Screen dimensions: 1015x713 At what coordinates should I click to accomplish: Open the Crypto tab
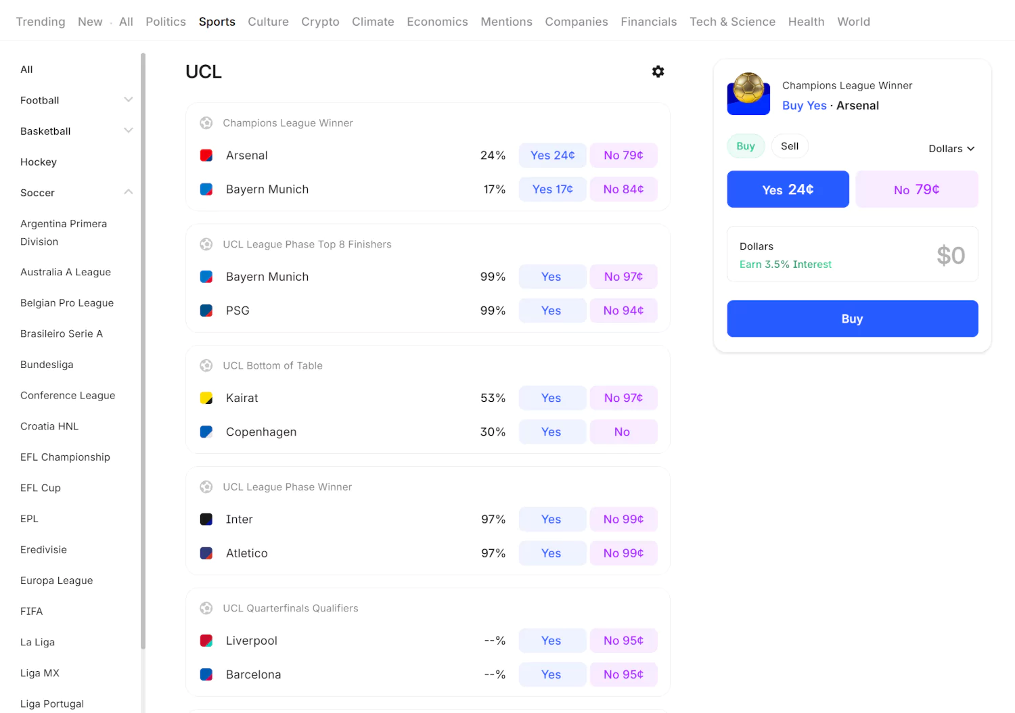coord(320,22)
